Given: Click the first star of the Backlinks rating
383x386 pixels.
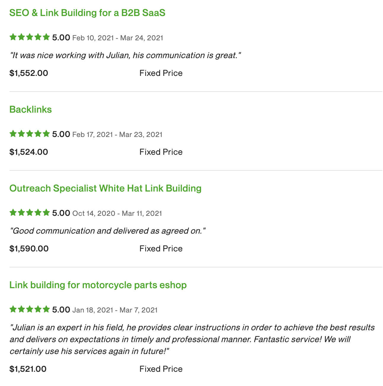Looking at the screenshot, I should tap(13, 134).
